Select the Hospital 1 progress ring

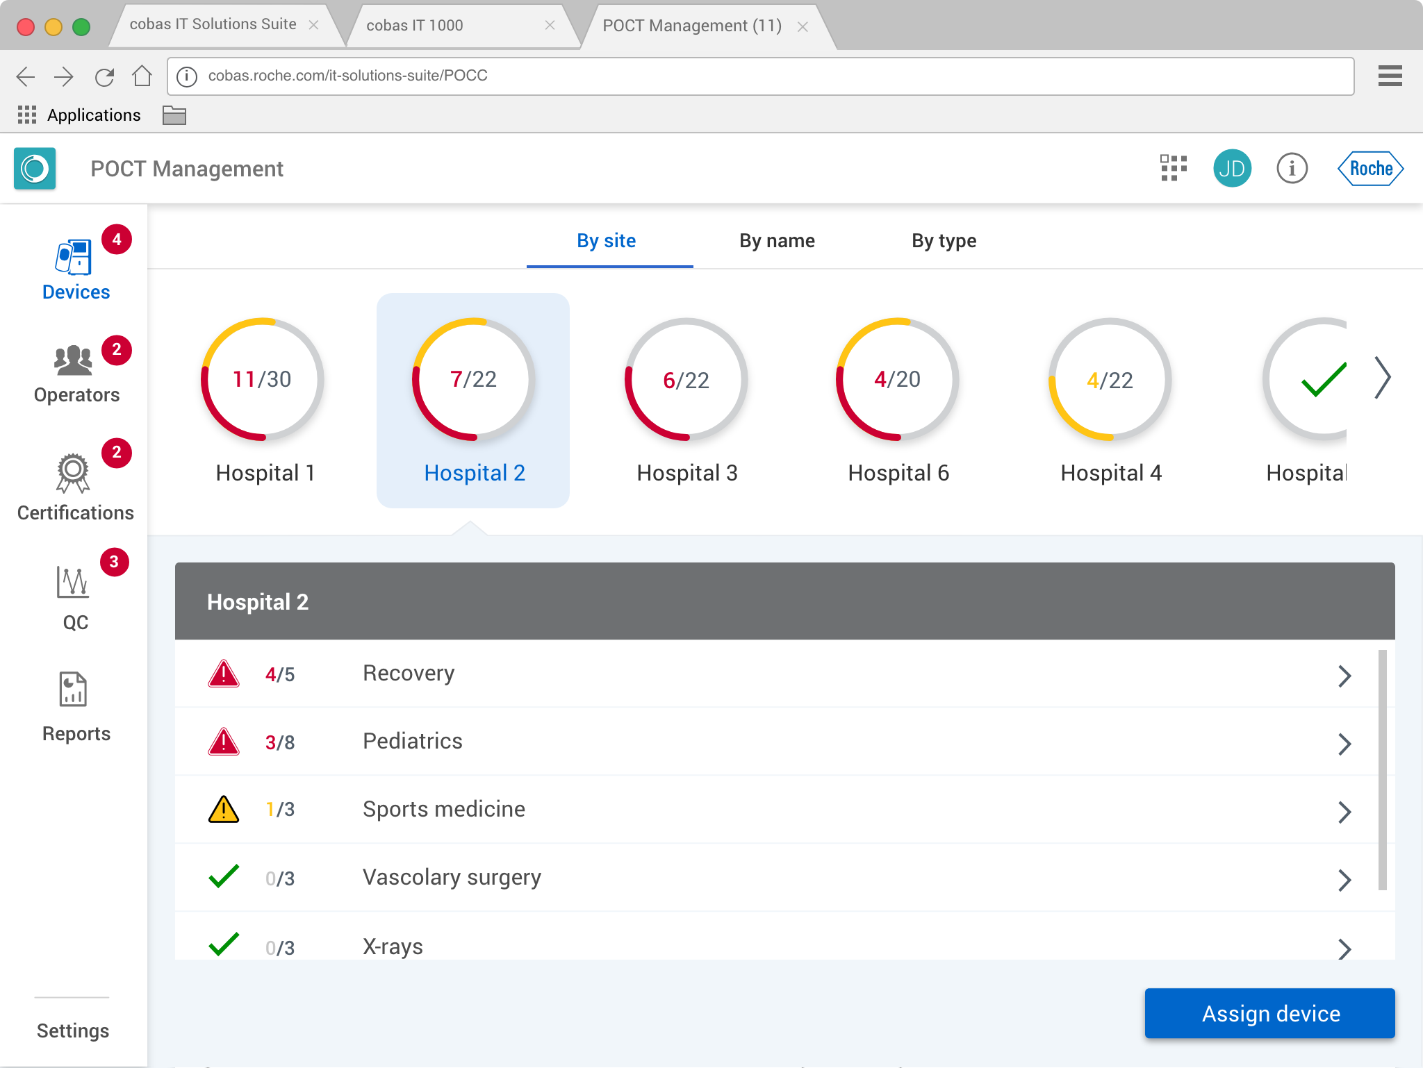coord(263,379)
